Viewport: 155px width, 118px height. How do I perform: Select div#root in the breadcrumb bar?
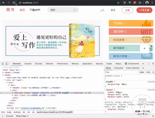coord(17,112)
